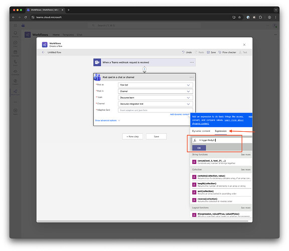Click the expression fx input field
This screenshot has height=251, width=289.
tap(222, 140)
